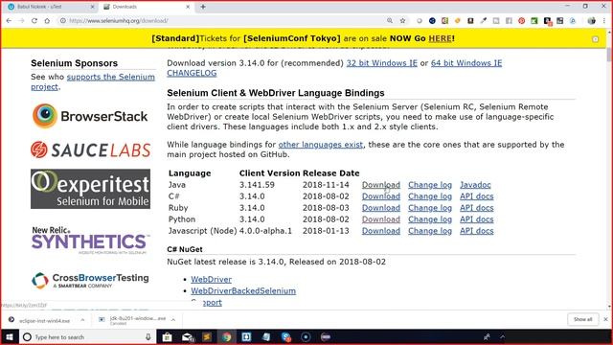The image size is (613, 345).
Task: Click the 'Type here to search' box
Action: (x=87, y=336)
